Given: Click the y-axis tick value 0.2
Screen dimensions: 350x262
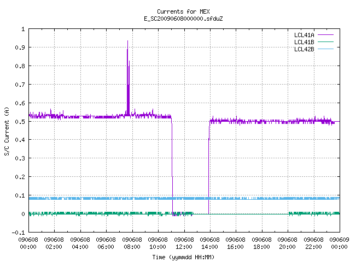Looking at the screenshot, I should pos(20,177).
